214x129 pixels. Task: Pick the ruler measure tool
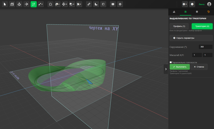89,4
